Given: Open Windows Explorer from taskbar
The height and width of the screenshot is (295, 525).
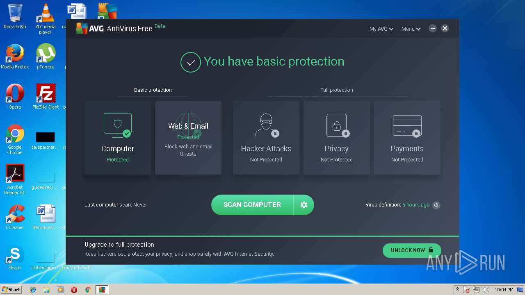Looking at the screenshot, I should click(x=46, y=290).
